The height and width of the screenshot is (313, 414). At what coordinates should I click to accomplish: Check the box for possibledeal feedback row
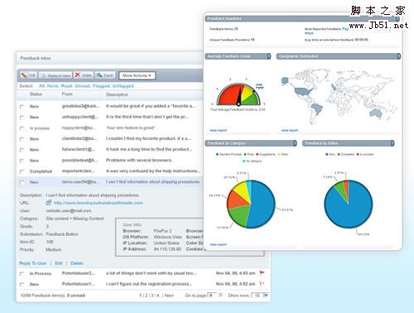[22, 161]
